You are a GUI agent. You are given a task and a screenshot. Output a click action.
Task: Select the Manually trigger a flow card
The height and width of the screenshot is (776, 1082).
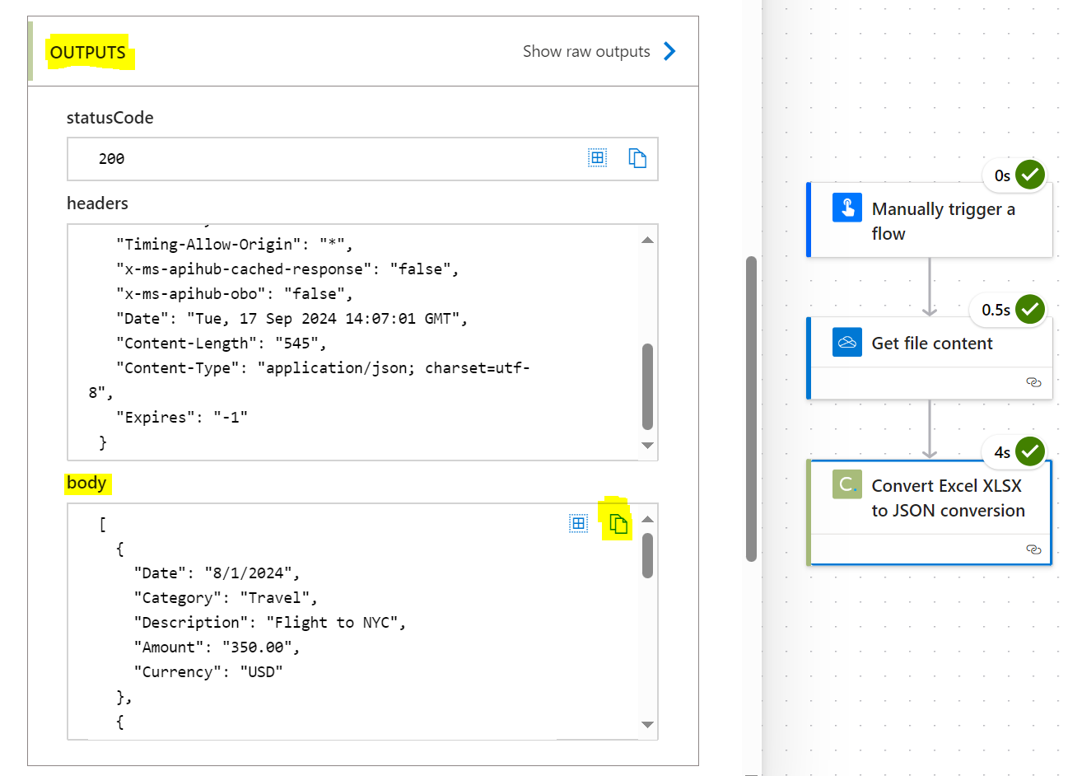click(930, 219)
